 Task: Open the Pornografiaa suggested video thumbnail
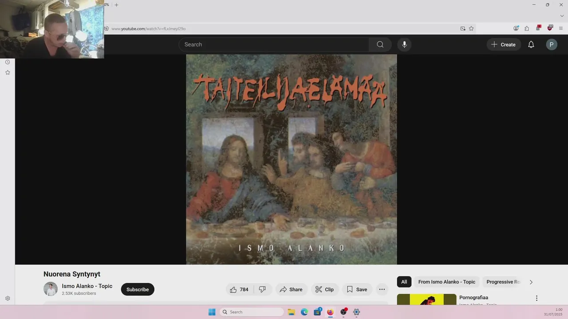426,300
